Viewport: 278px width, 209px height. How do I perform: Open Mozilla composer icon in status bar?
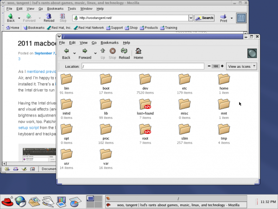click(24, 169)
